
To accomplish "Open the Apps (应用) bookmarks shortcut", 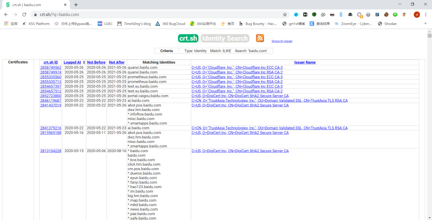I will (x=11, y=24).
